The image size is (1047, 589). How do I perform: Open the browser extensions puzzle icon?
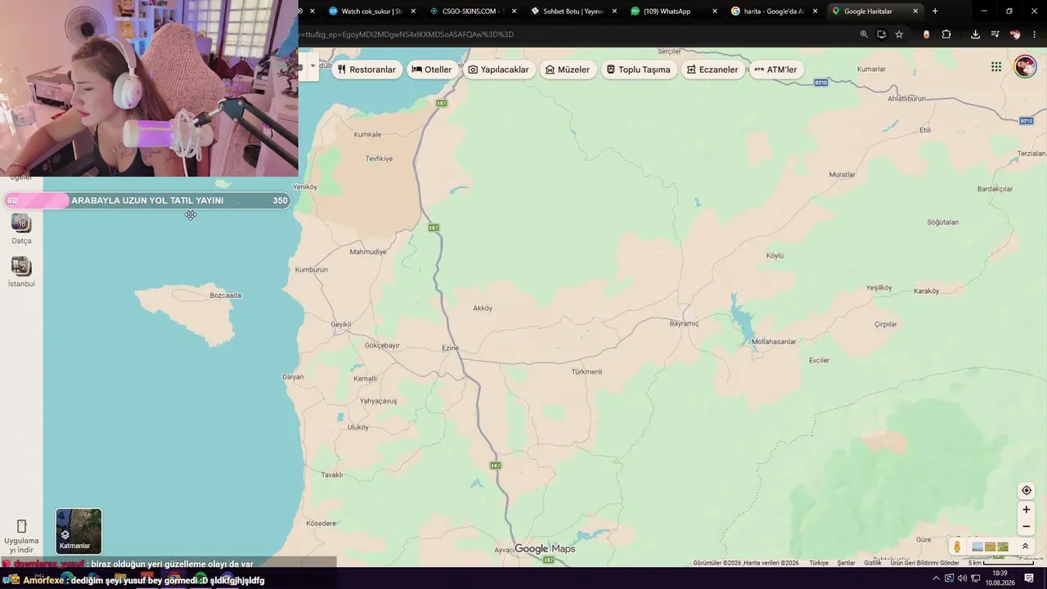[946, 34]
